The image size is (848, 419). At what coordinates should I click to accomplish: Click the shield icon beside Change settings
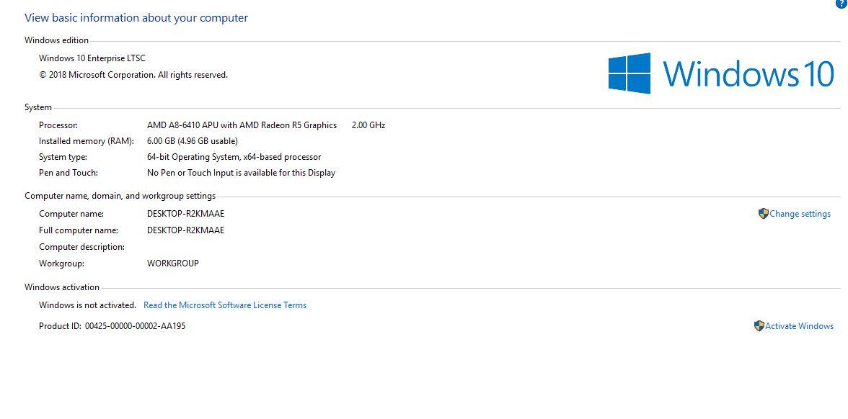point(763,214)
